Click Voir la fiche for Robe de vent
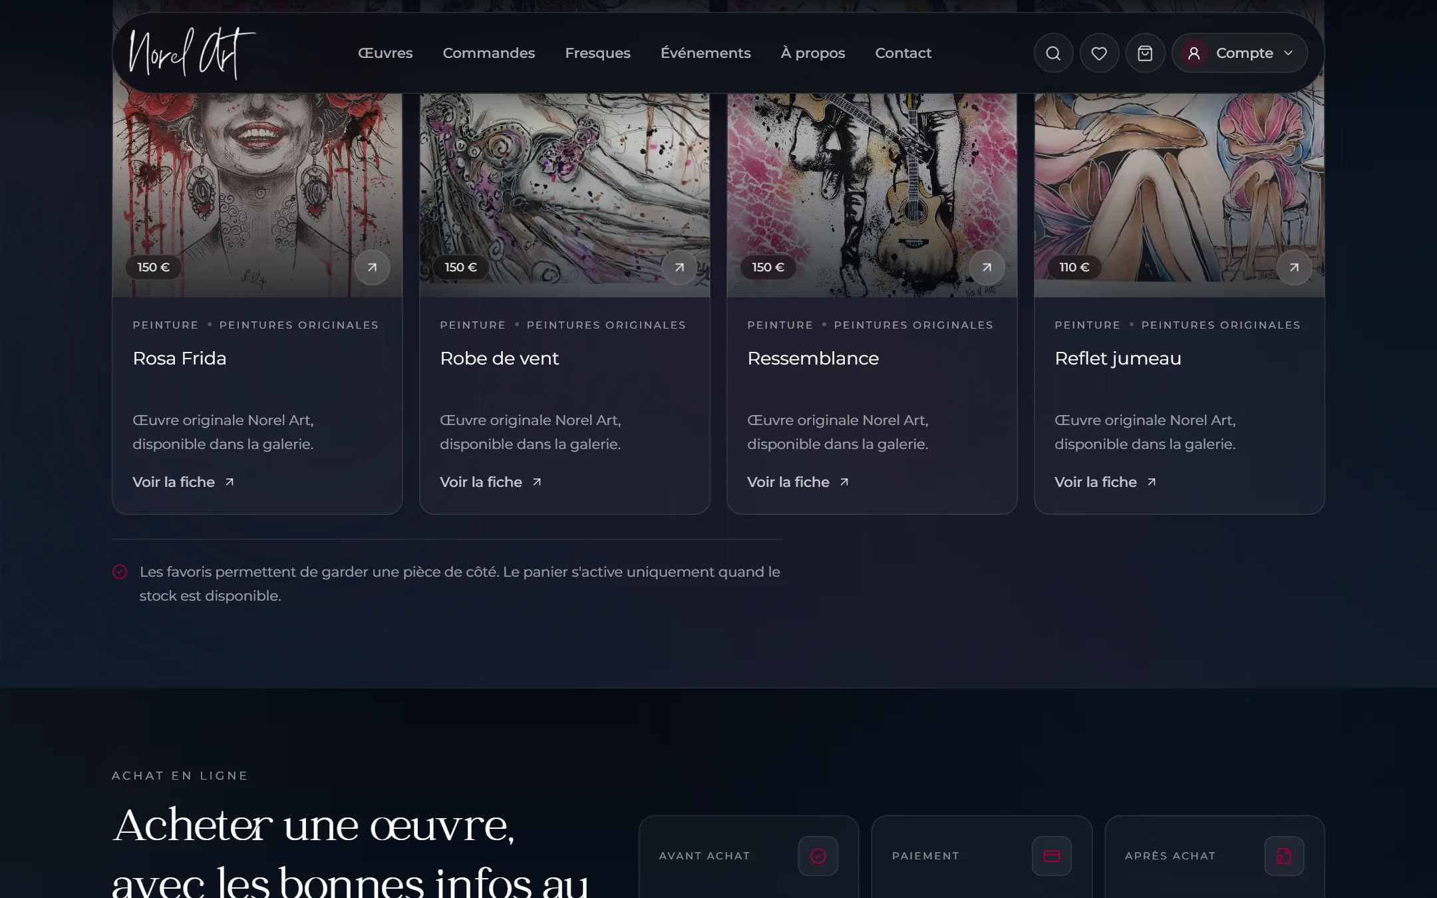The height and width of the screenshot is (898, 1437). tap(491, 482)
